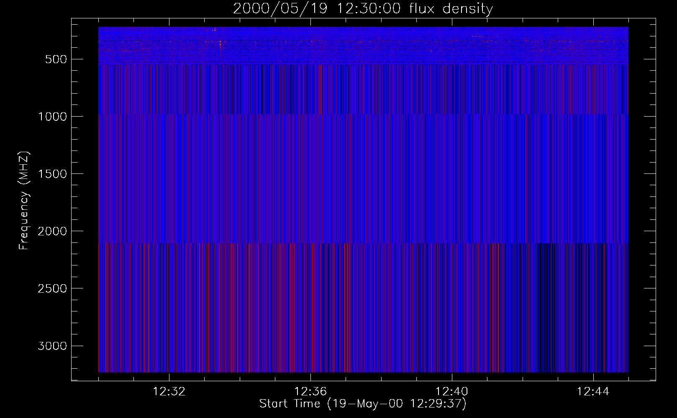The image size is (677, 418).
Task: Click the 12:32 time tick label
Action: pos(169,392)
